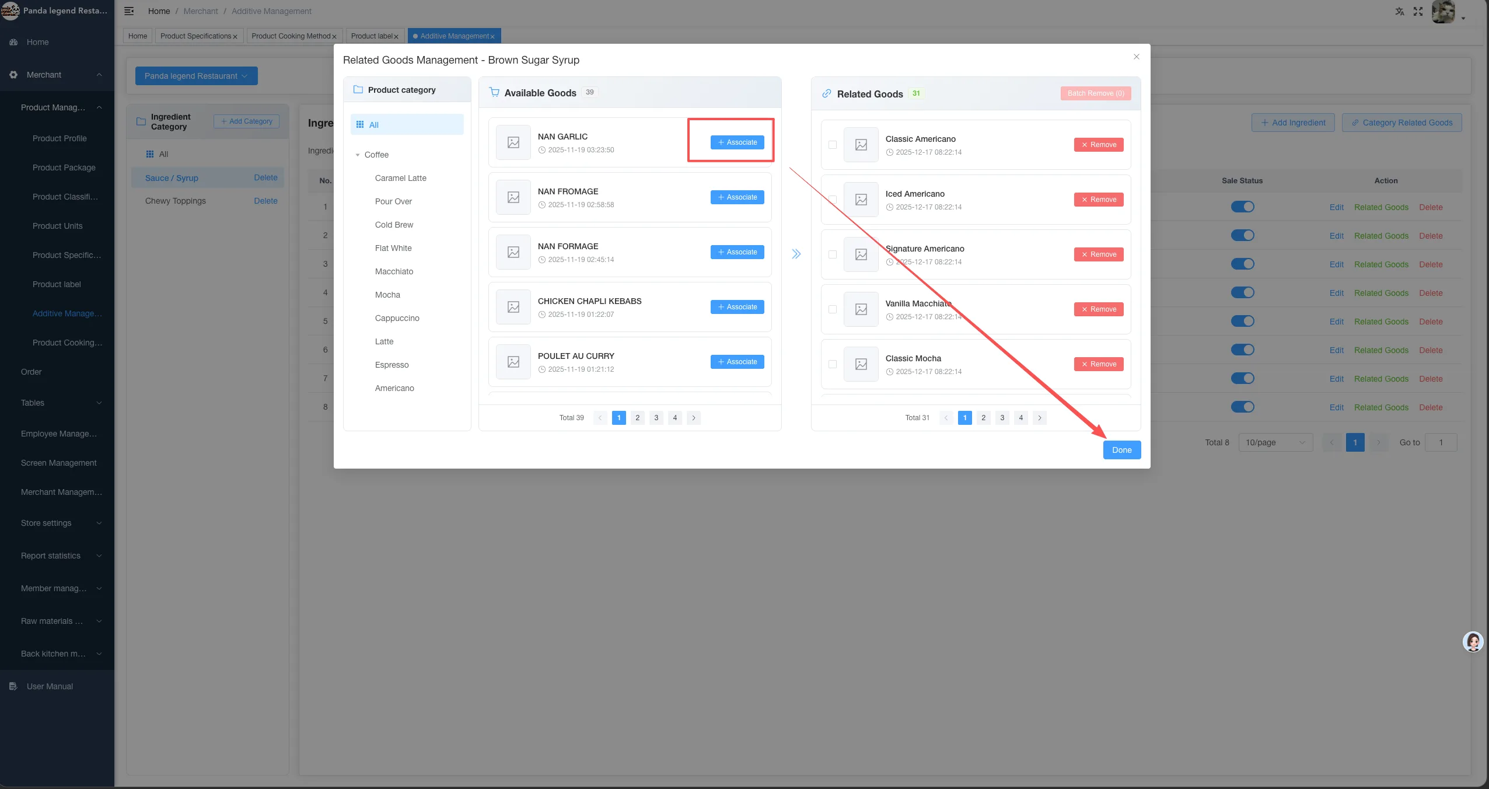Toggle sale status switch for row 4
This screenshot has width=1489, height=789.
point(1243,292)
